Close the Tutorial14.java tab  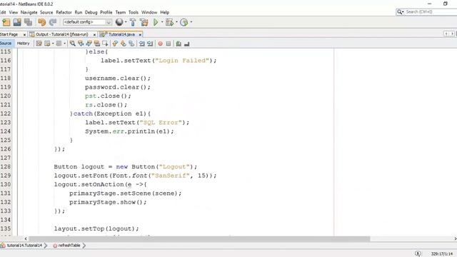pos(140,35)
